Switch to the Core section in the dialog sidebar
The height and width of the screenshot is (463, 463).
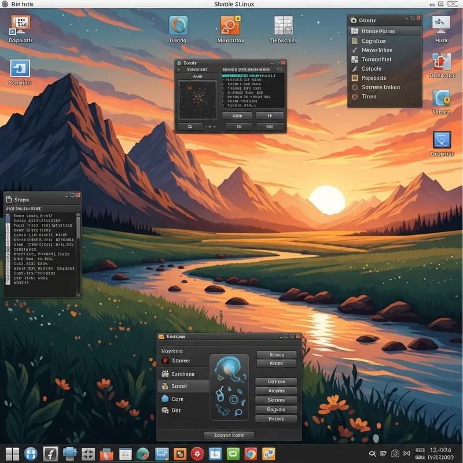pyautogui.click(x=177, y=399)
